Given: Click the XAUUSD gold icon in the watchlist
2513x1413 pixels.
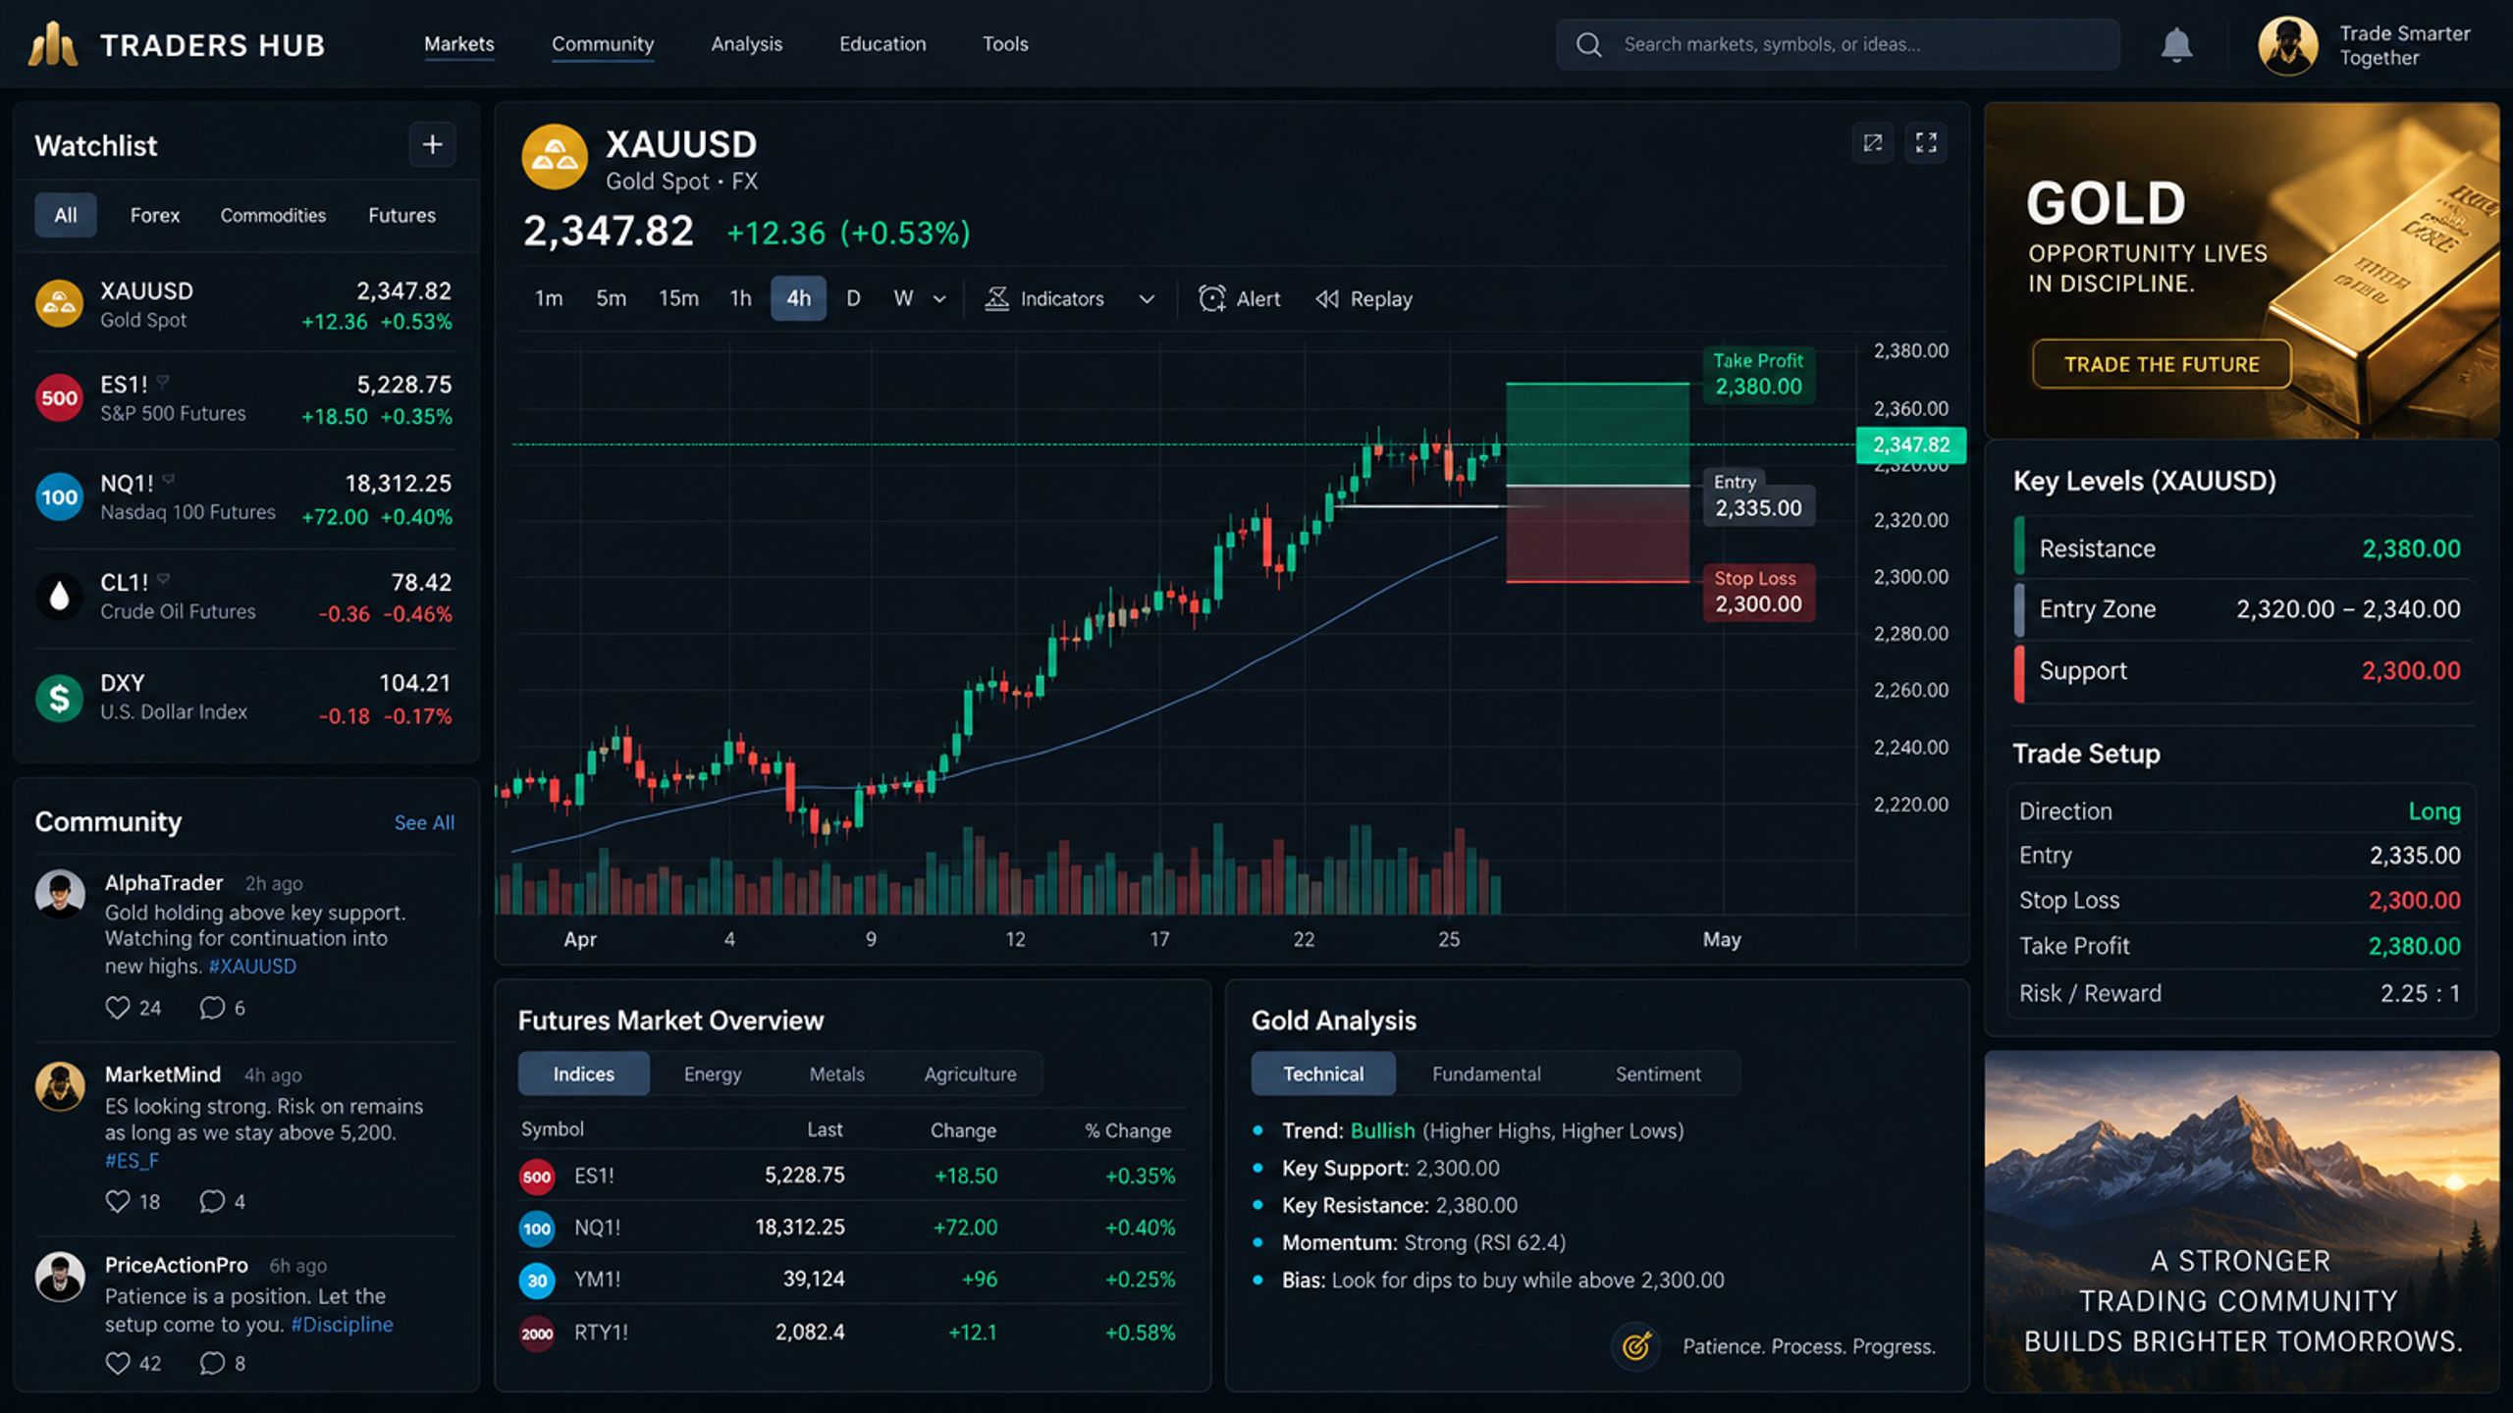Looking at the screenshot, I should [x=59, y=303].
